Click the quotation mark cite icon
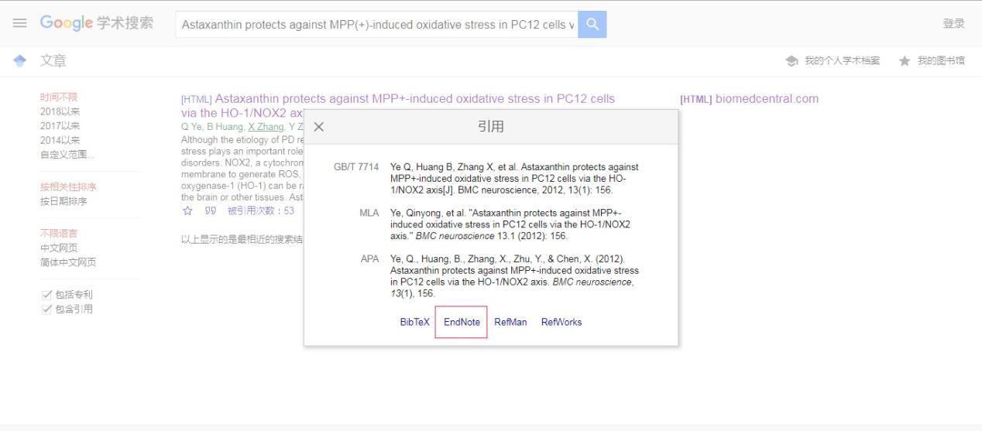The height and width of the screenshot is (431, 982). 210,210
